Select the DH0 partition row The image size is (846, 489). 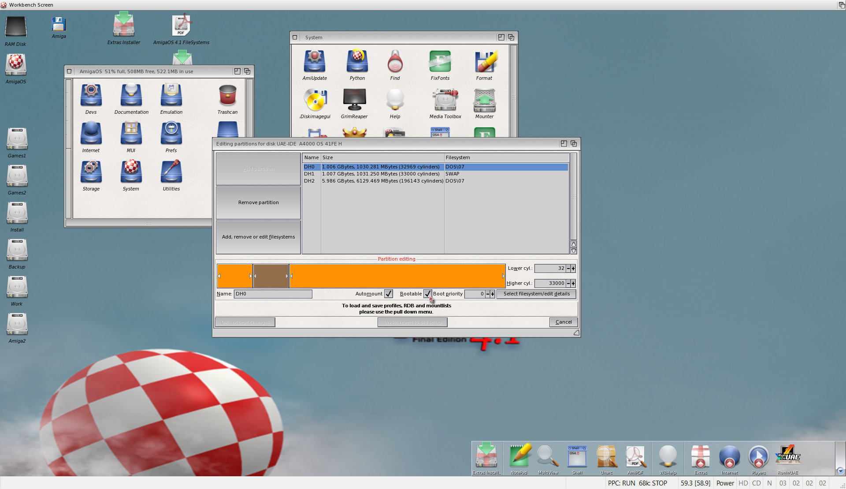pos(435,167)
